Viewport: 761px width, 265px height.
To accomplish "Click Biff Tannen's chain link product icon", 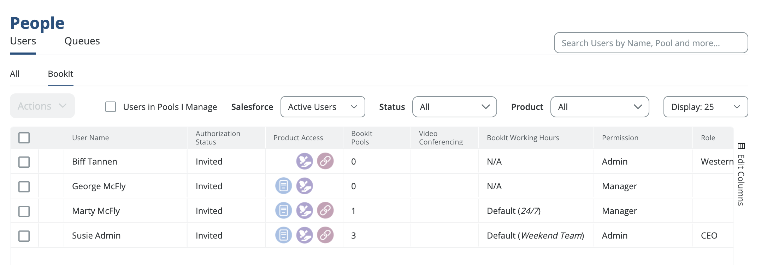I will 325,161.
